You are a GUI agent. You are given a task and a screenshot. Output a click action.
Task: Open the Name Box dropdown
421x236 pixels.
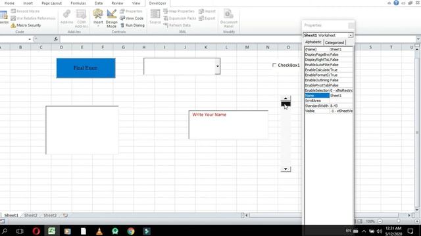point(29,39)
